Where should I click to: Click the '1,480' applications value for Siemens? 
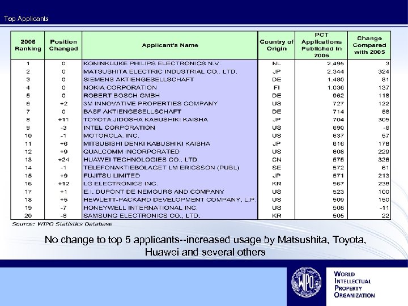point(335,80)
